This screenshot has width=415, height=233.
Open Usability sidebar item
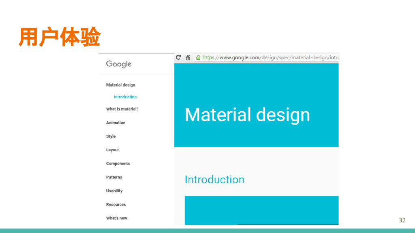114,191
